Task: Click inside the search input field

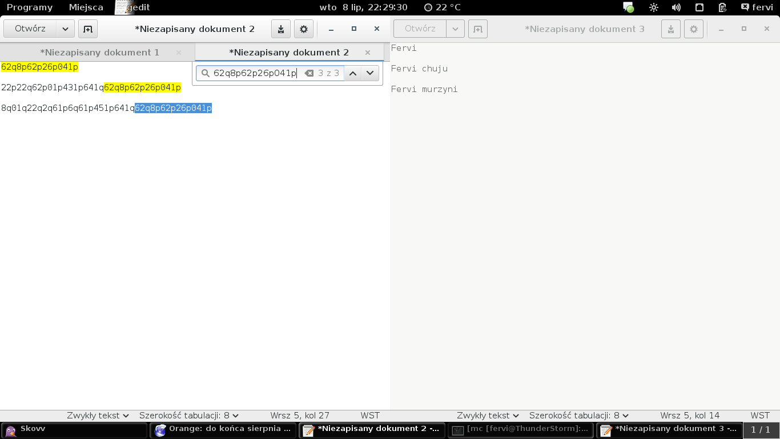Action: click(x=255, y=73)
